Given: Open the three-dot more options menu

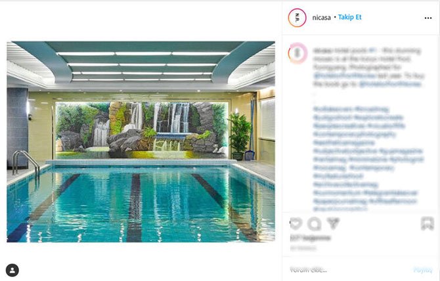Looking at the screenshot, I should [x=428, y=18].
